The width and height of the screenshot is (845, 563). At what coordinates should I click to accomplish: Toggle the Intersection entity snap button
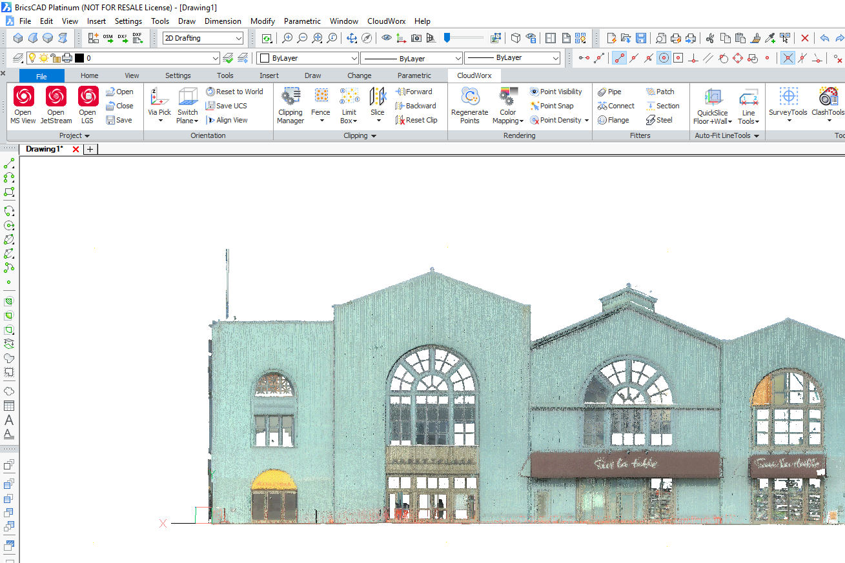(x=788, y=58)
